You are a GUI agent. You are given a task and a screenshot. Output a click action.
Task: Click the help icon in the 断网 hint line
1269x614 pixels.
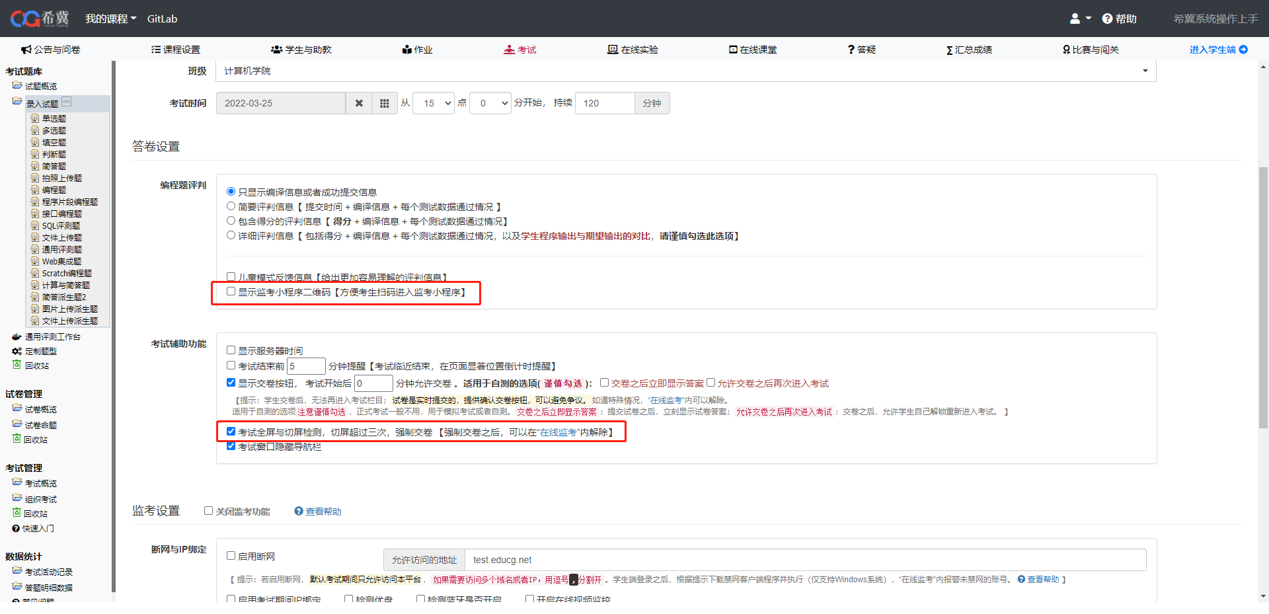[x=1021, y=579]
